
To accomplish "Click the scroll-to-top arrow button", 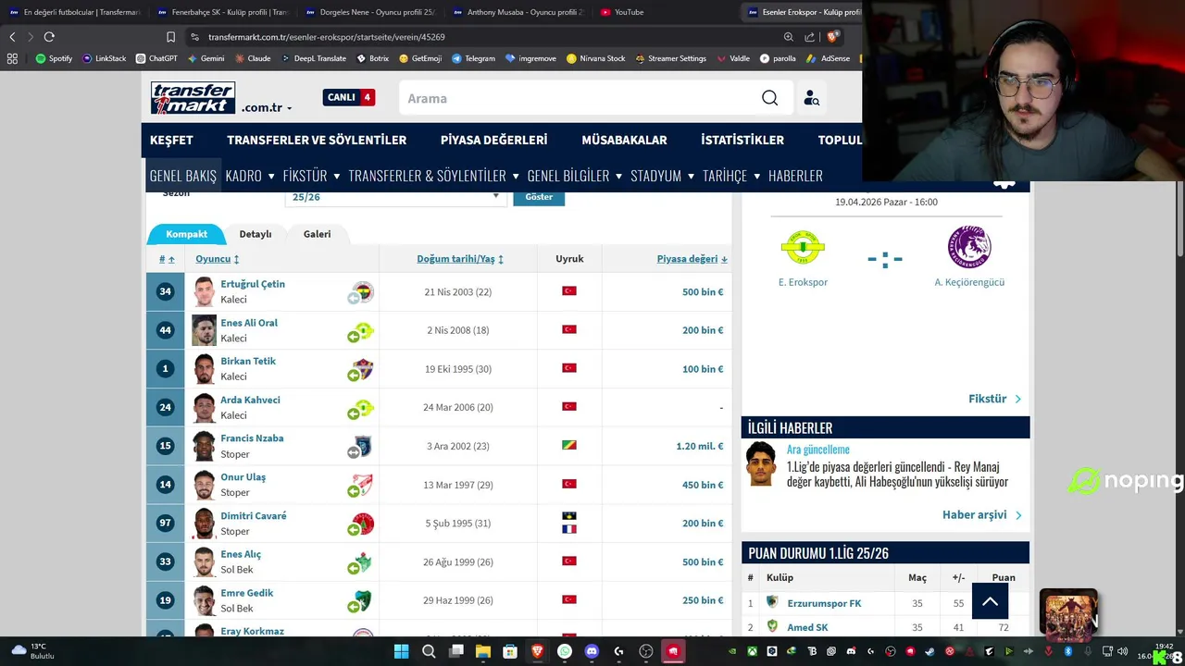I will [x=990, y=601].
